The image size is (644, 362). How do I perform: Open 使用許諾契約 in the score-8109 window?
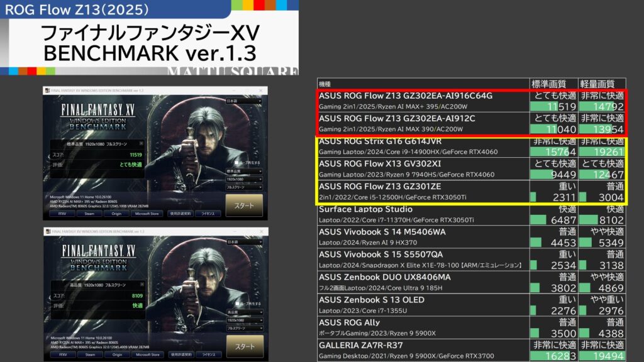(x=181, y=354)
